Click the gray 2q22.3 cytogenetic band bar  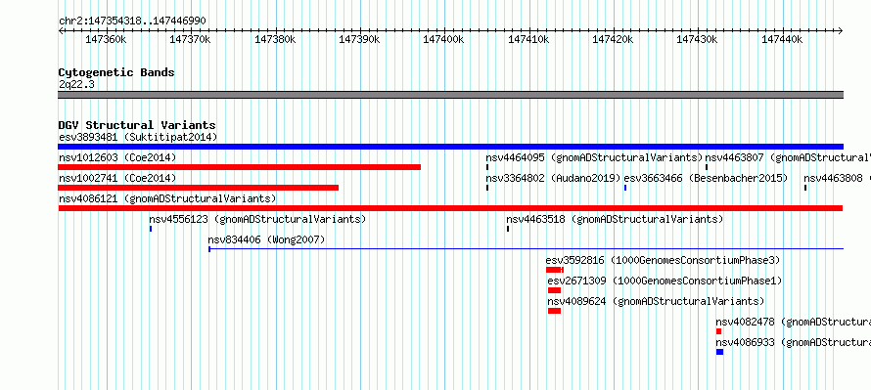450,95
